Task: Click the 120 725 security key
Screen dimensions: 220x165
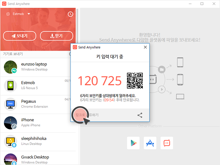Action: pos(100,81)
